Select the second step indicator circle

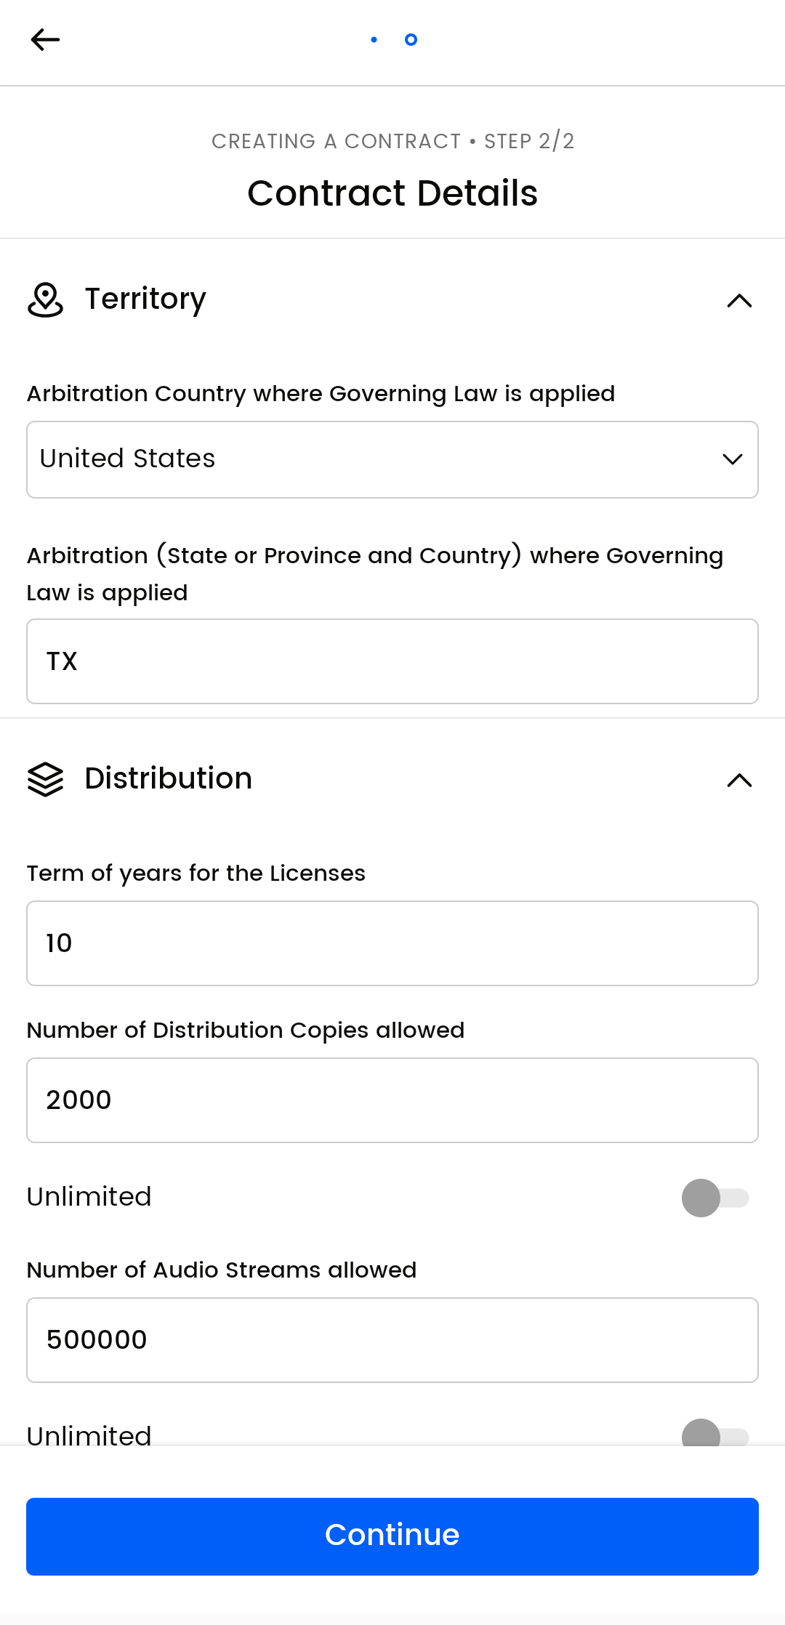411,39
